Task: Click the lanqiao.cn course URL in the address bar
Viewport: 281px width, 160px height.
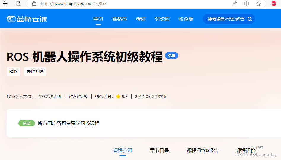Action: tap(74, 4)
